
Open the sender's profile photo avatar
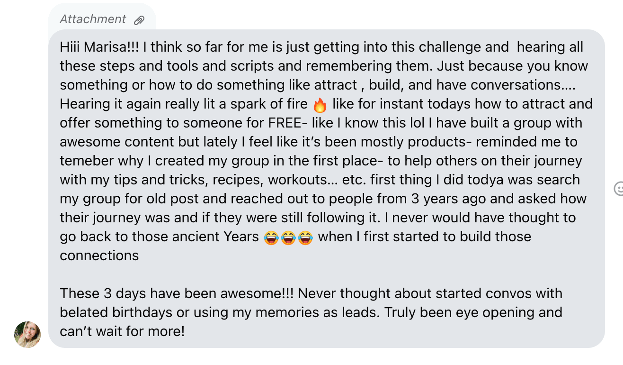coord(27,334)
